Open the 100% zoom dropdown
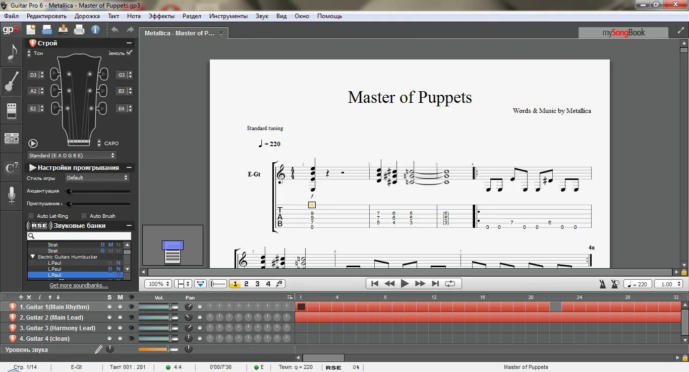This screenshot has width=689, height=372. pos(159,284)
